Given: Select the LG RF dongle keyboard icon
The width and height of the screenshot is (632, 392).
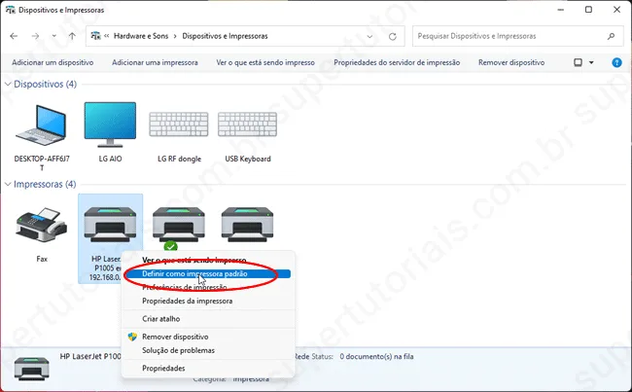Looking at the screenshot, I should tap(179, 125).
